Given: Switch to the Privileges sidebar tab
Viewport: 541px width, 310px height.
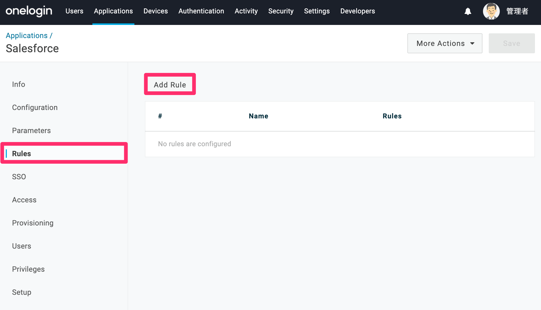Looking at the screenshot, I should pos(28,269).
